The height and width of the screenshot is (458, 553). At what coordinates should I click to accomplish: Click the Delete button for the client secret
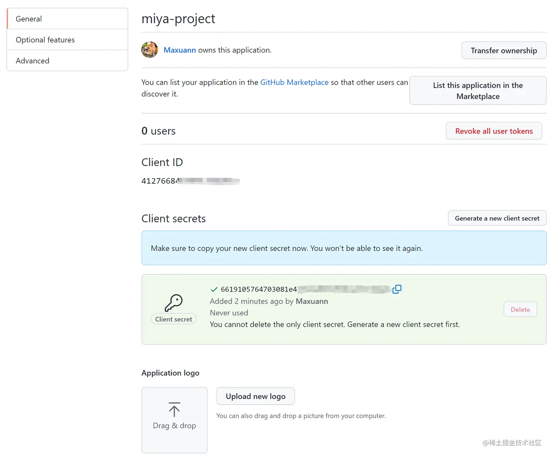(520, 309)
